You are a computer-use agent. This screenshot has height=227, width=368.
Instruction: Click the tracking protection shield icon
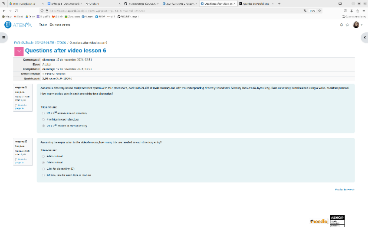click(x=42, y=11)
